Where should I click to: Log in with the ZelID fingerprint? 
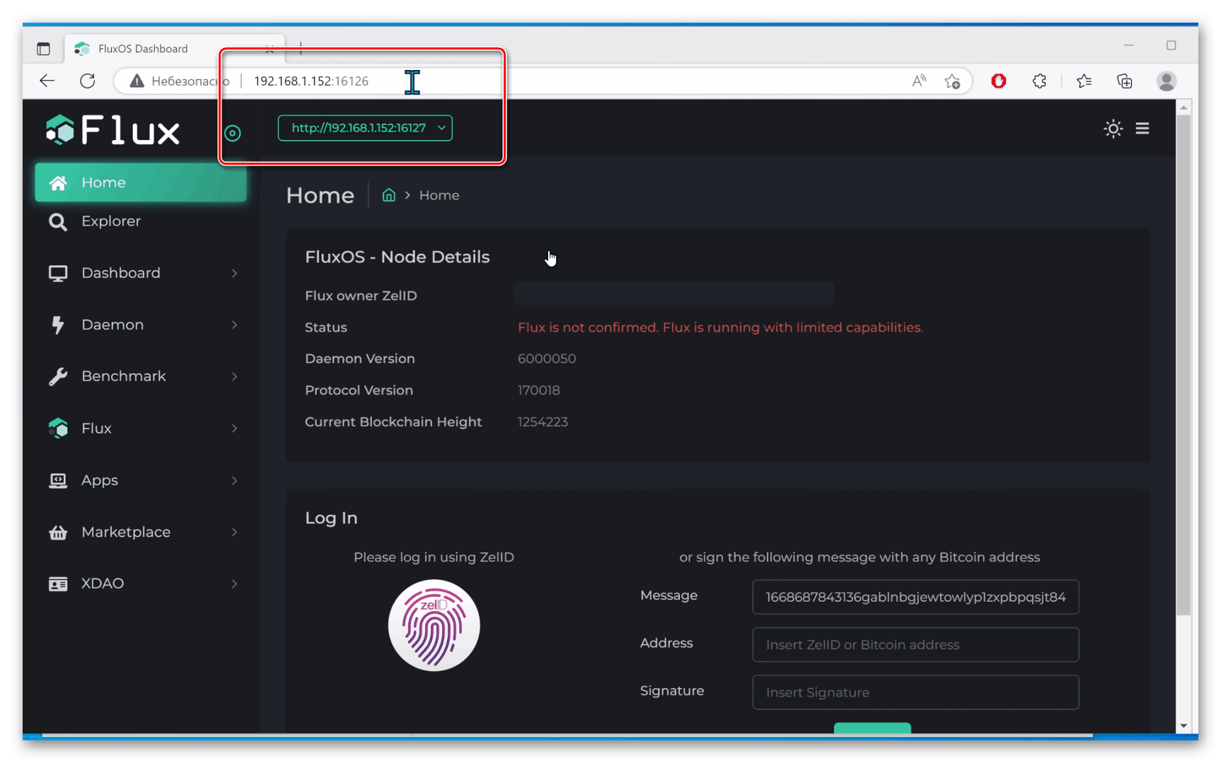click(434, 625)
